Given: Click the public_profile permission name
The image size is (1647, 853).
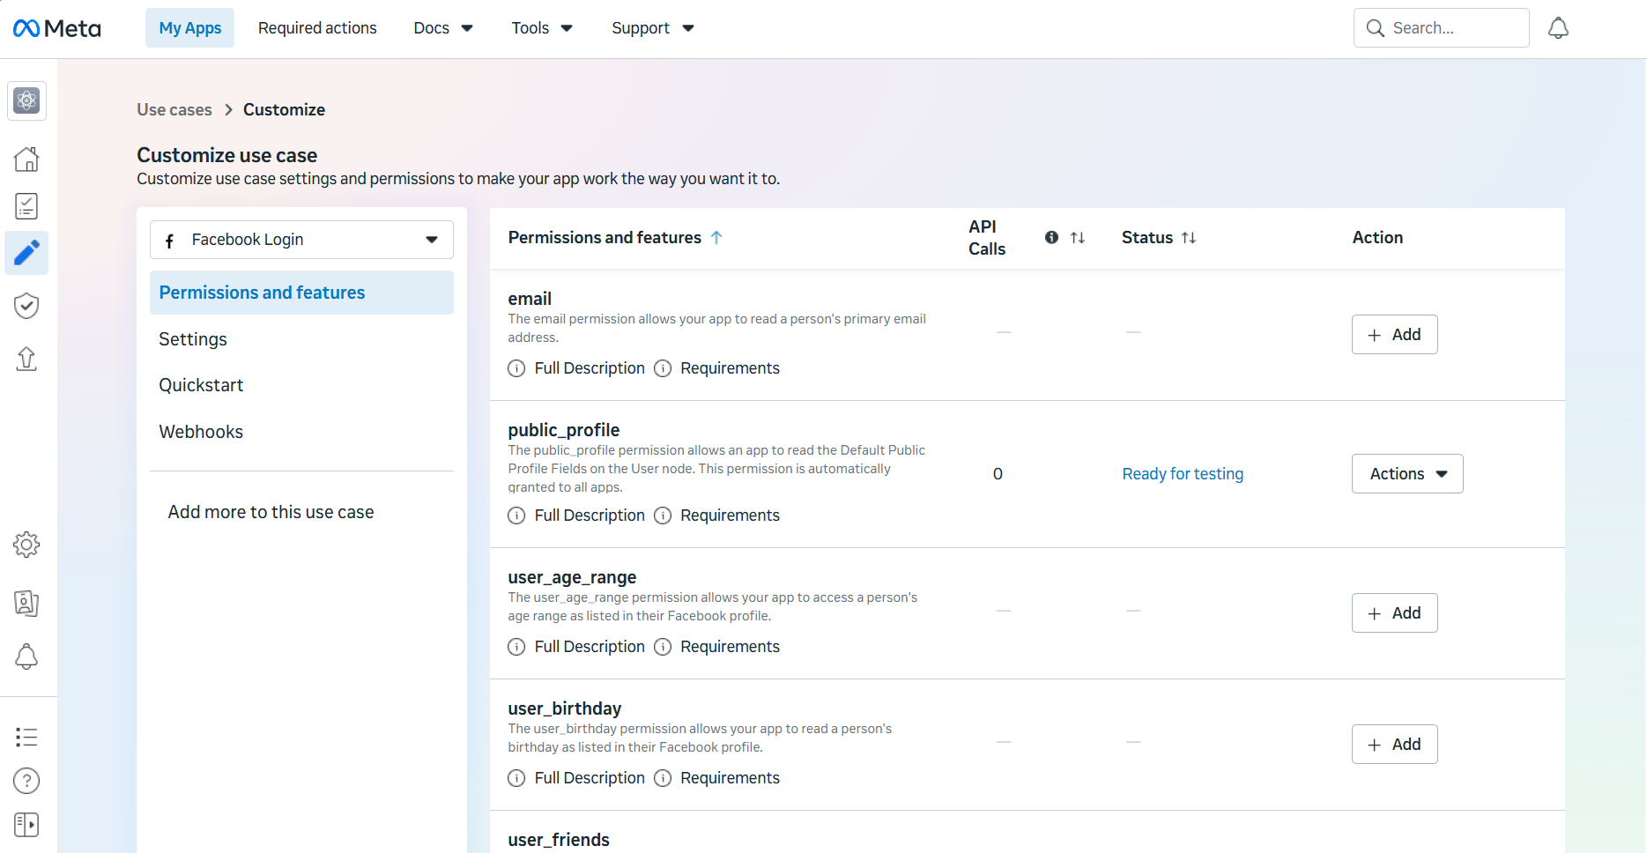Looking at the screenshot, I should coord(564,430).
